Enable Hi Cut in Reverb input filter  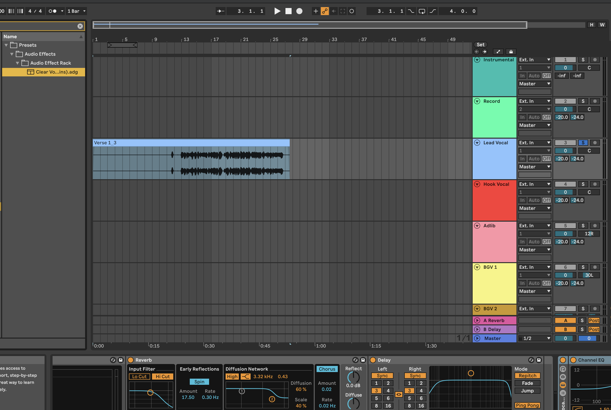pos(162,376)
